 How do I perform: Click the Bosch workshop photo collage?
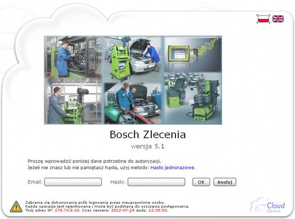click(x=133, y=80)
